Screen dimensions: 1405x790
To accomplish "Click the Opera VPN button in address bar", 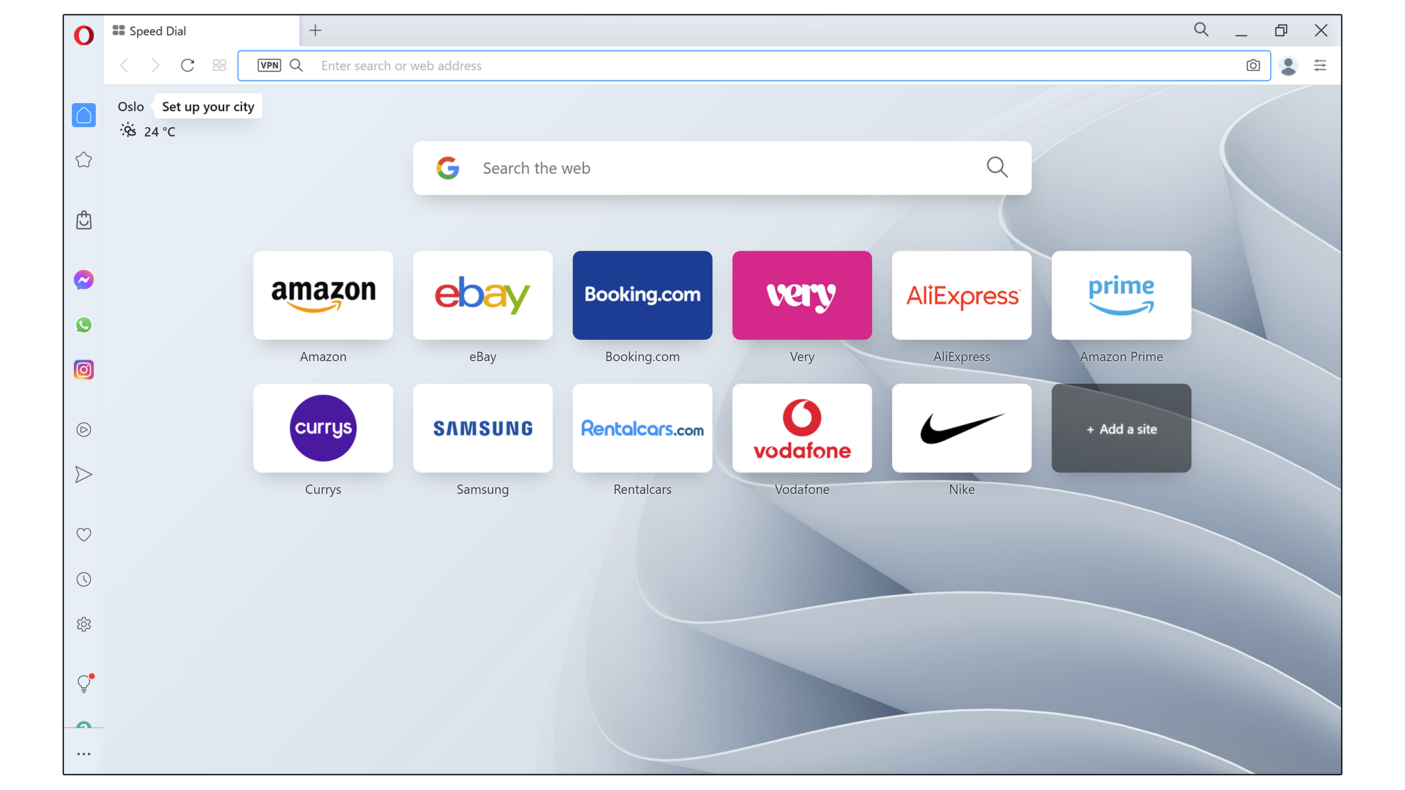I will coord(268,65).
